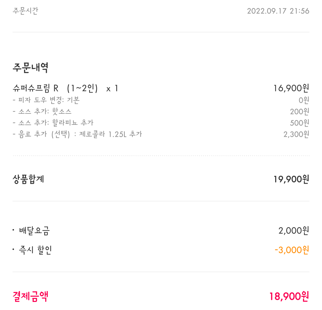Image resolution: width=322 pixels, height=310 pixels.
Task: Select the 2,000원 delivery fee
Action: (294, 231)
